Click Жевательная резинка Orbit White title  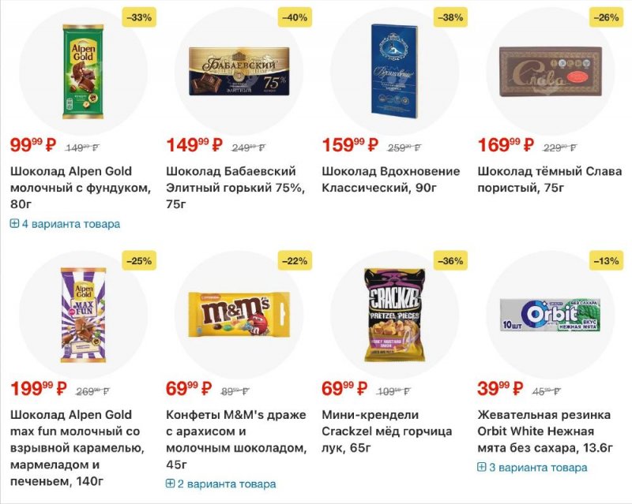(545, 431)
